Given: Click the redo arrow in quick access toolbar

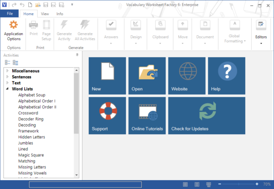Looking at the screenshot, I should 14,5.
